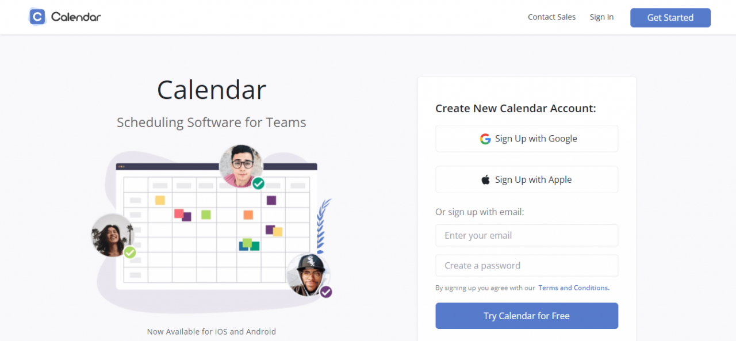The image size is (736, 341).
Task: Click the checkmark badge on the left avatar
Action: click(x=130, y=253)
